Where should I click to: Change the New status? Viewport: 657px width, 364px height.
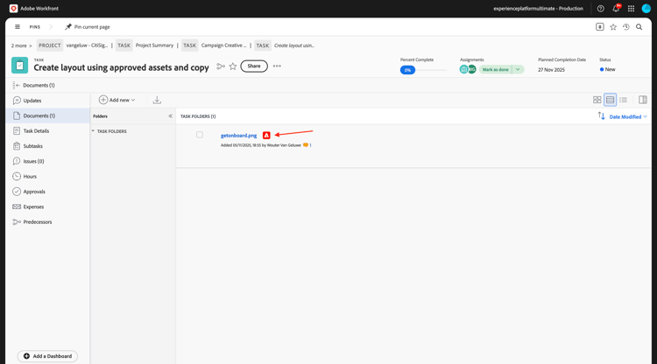click(x=608, y=69)
